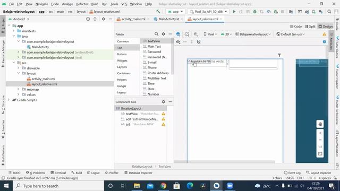
Task: Open the Pixel_3a_API_30_x86 device dropdown
Action: click(x=208, y=12)
